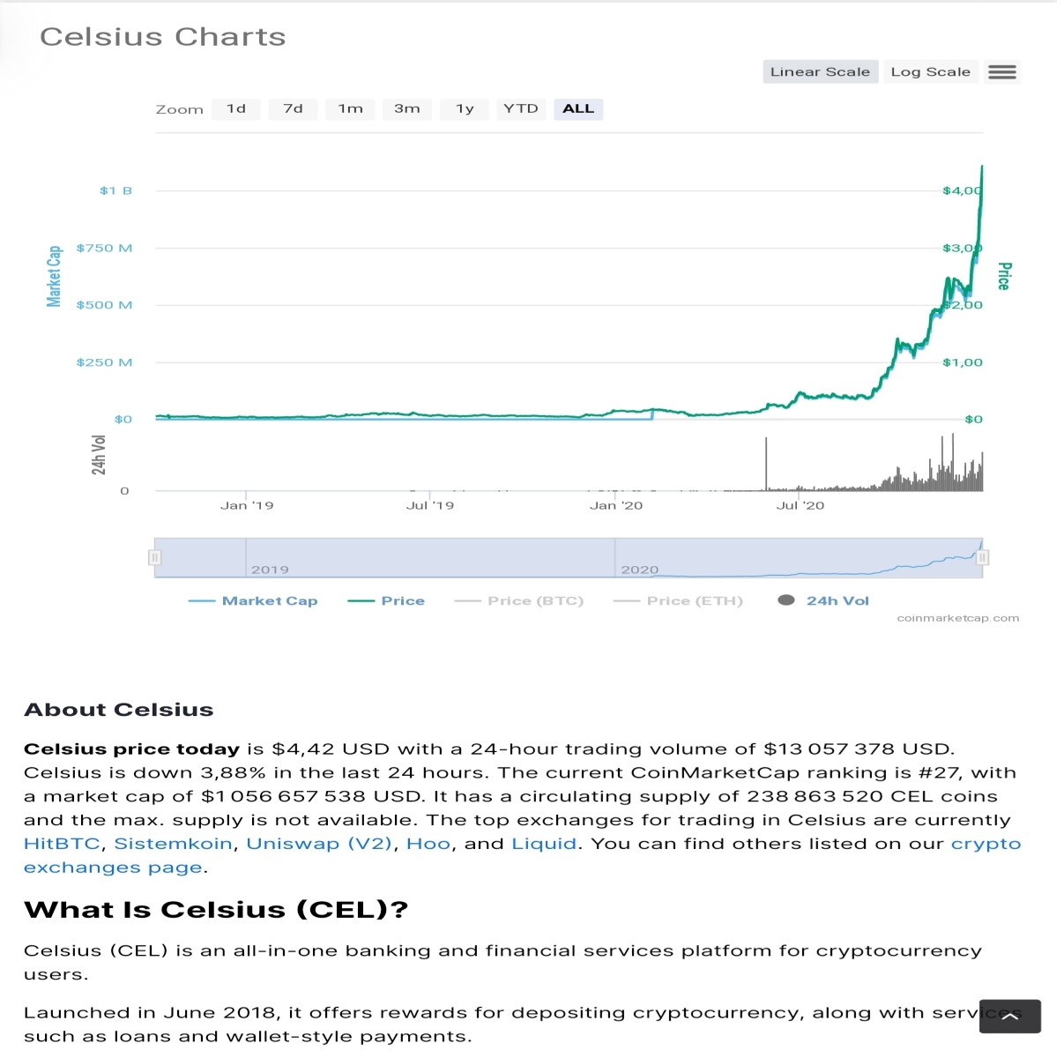Toggle the 24h Vol legend series
The width and height of the screenshot is (1057, 1058).
(823, 600)
